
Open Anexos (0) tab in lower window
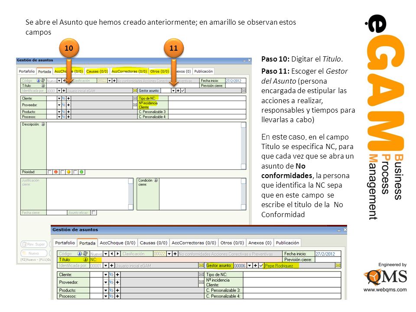(260, 243)
